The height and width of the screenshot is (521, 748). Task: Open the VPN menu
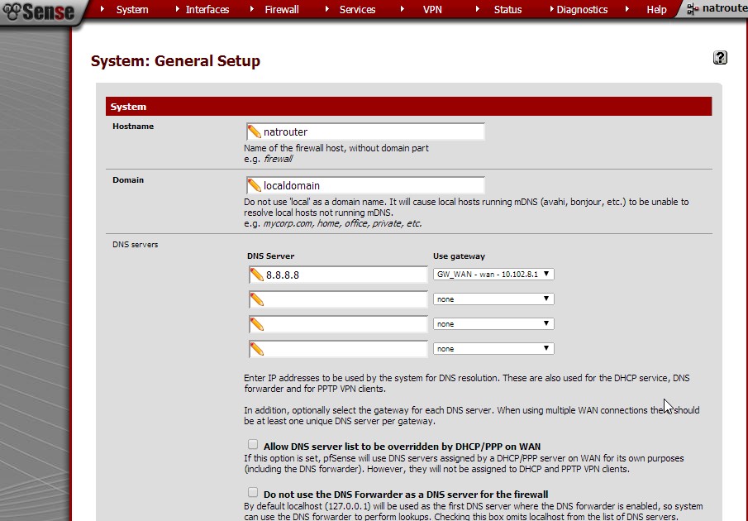432,10
